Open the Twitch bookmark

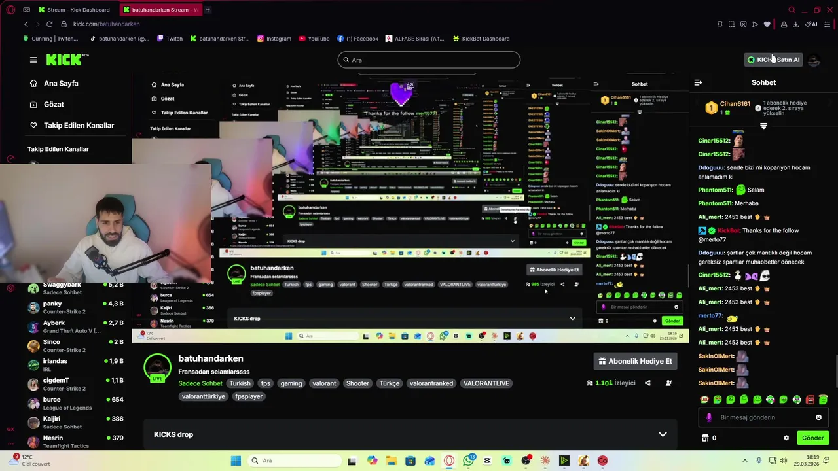(170, 39)
